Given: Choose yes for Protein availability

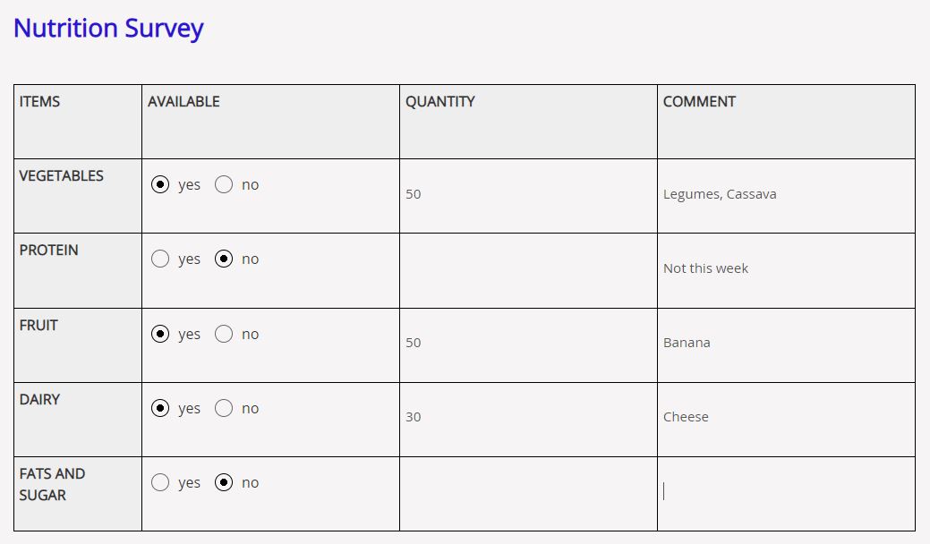Looking at the screenshot, I should pos(160,259).
